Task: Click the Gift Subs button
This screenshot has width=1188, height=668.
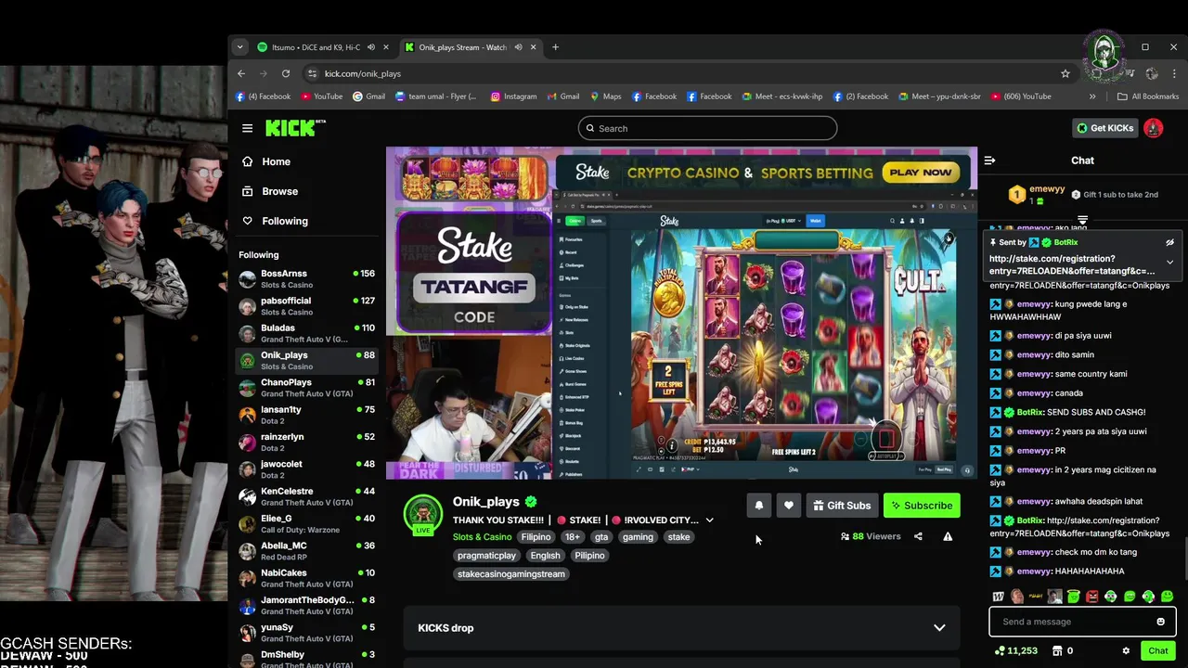Action: 842,506
